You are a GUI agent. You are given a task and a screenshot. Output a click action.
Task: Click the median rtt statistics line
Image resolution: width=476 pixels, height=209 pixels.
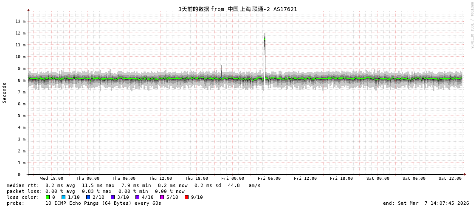(x=134, y=185)
